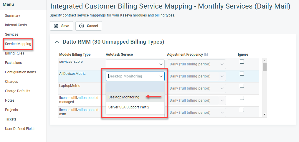Choose Desktop Monitoring from the dropdown list
299x142 pixels.
point(124,97)
